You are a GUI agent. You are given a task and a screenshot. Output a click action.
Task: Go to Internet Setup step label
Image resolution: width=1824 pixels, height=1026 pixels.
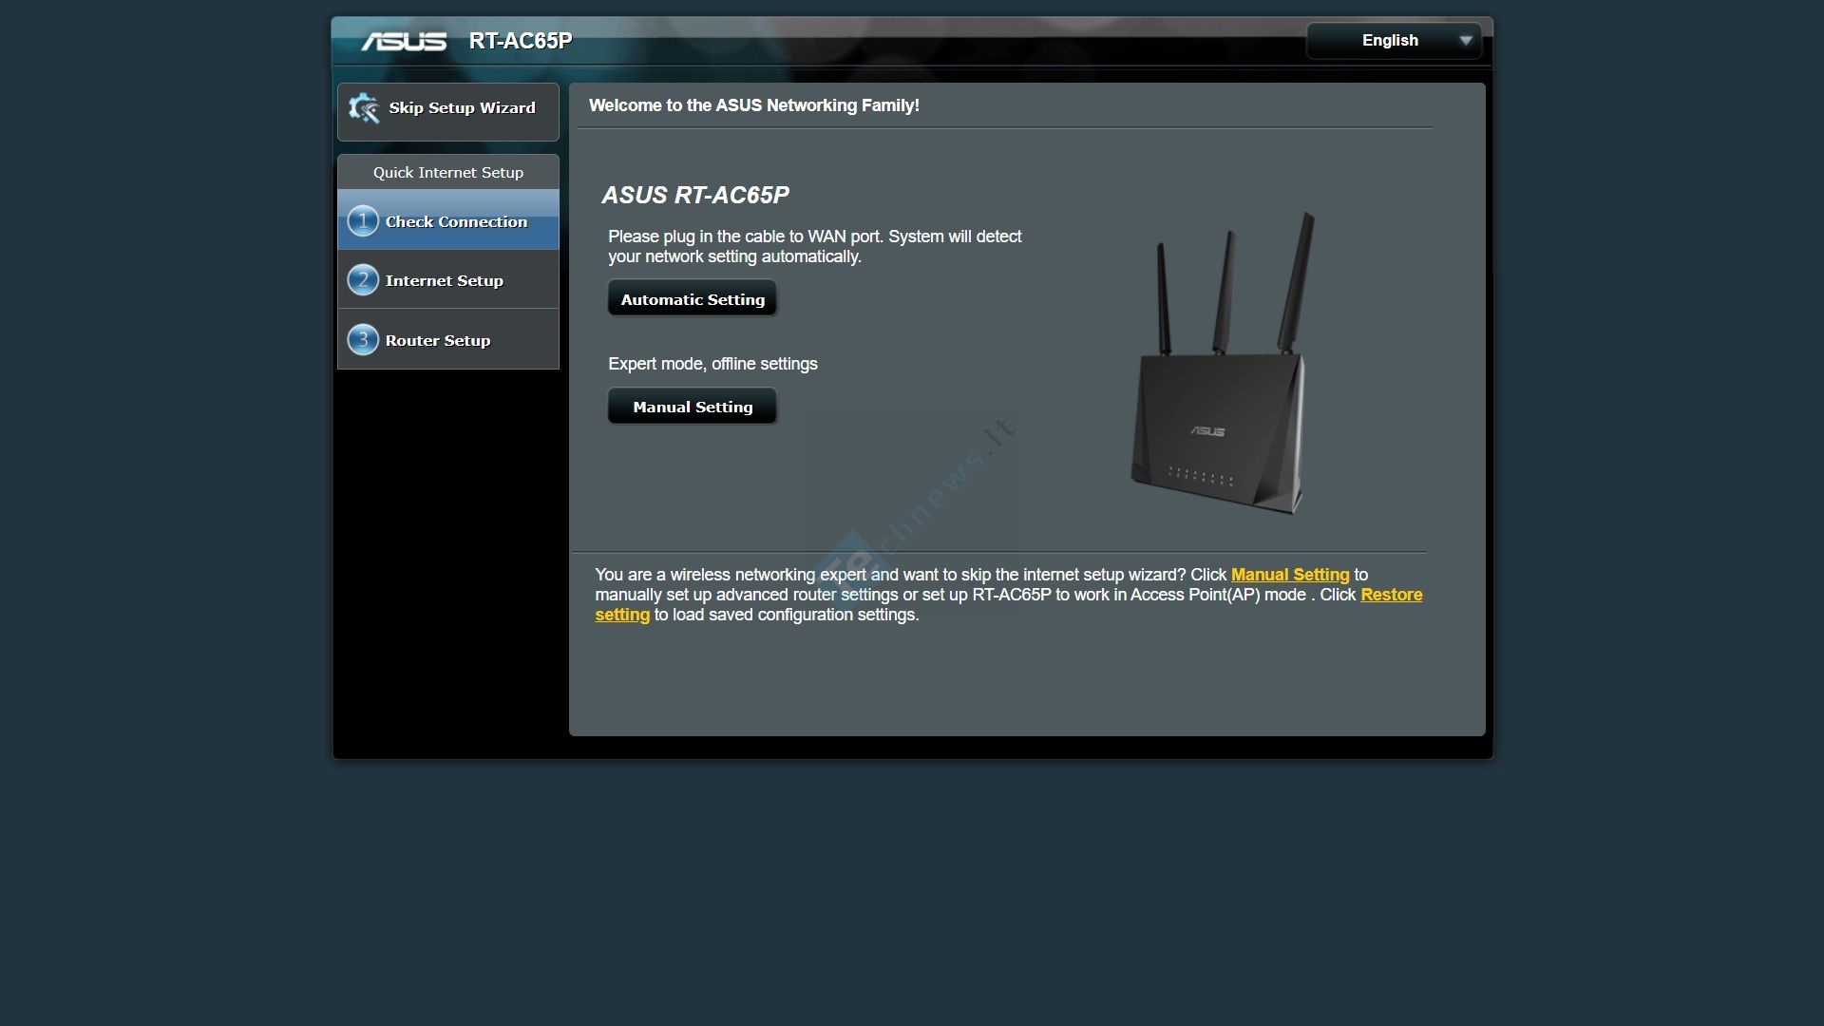[445, 281]
